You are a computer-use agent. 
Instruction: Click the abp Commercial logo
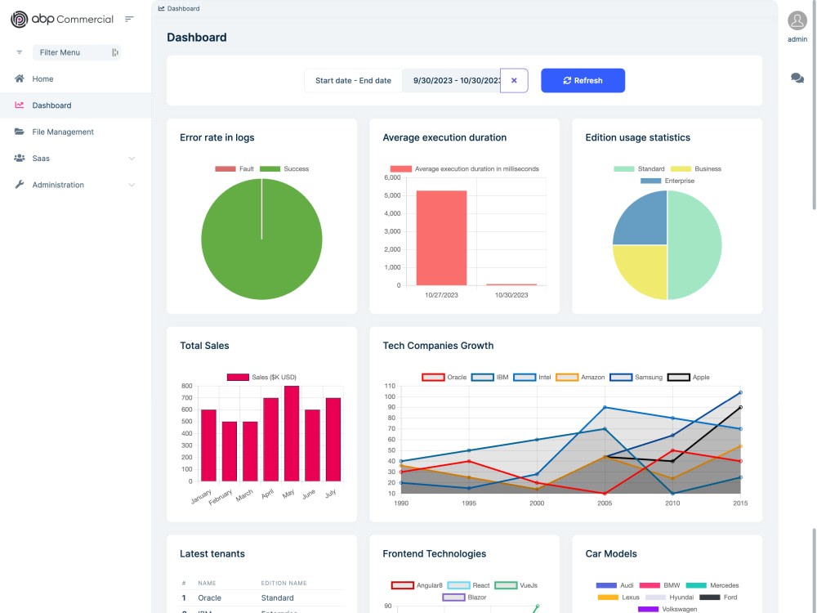(x=62, y=20)
